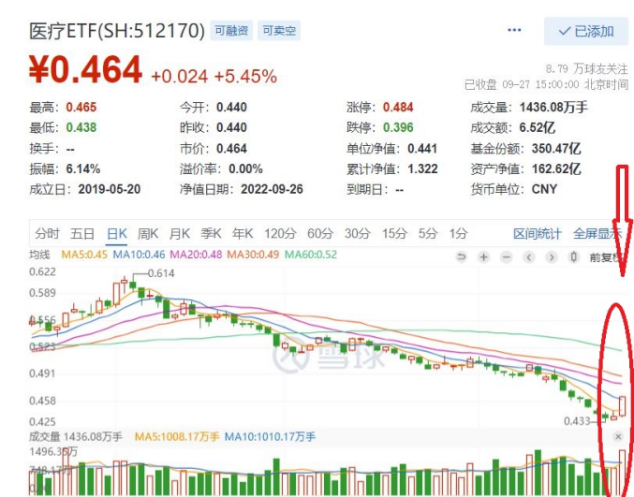The width and height of the screenshot is (634, 497).
Task: Open the 前复权 adjustment dropdown
Action: [x=605, y=257]
